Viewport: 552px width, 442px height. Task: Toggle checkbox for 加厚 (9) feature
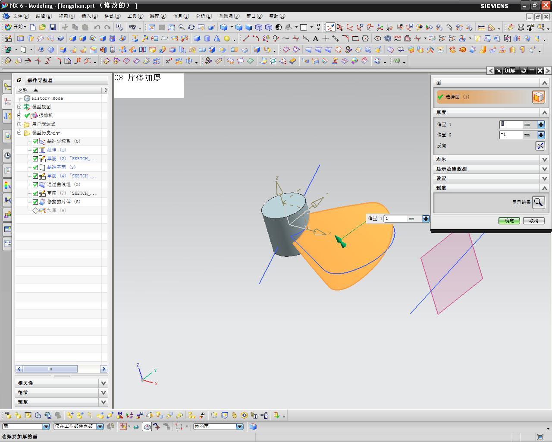[35, 211]
